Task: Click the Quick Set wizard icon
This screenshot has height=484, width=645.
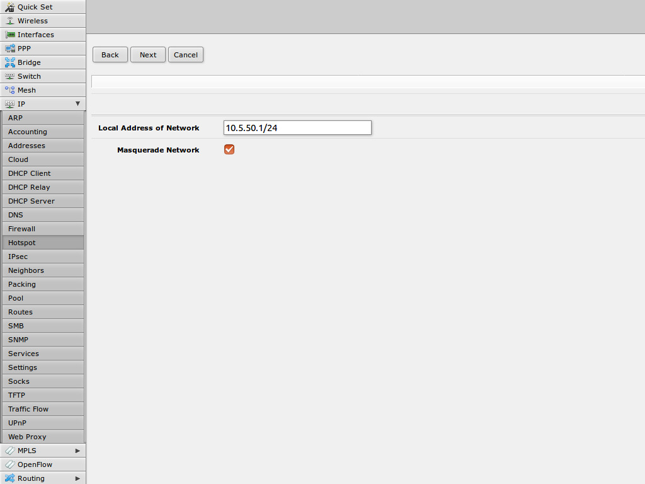Action: 10,7
